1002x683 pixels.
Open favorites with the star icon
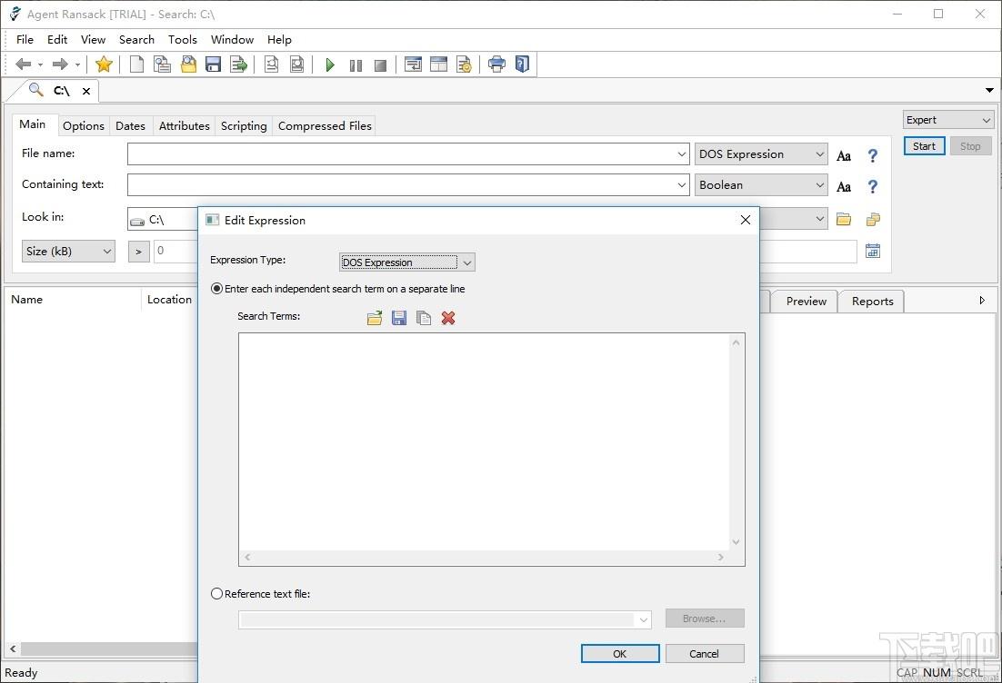pyautogui.click(x=104, y=64)
